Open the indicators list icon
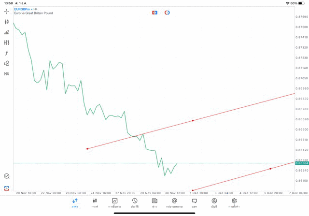 (7, 32)
